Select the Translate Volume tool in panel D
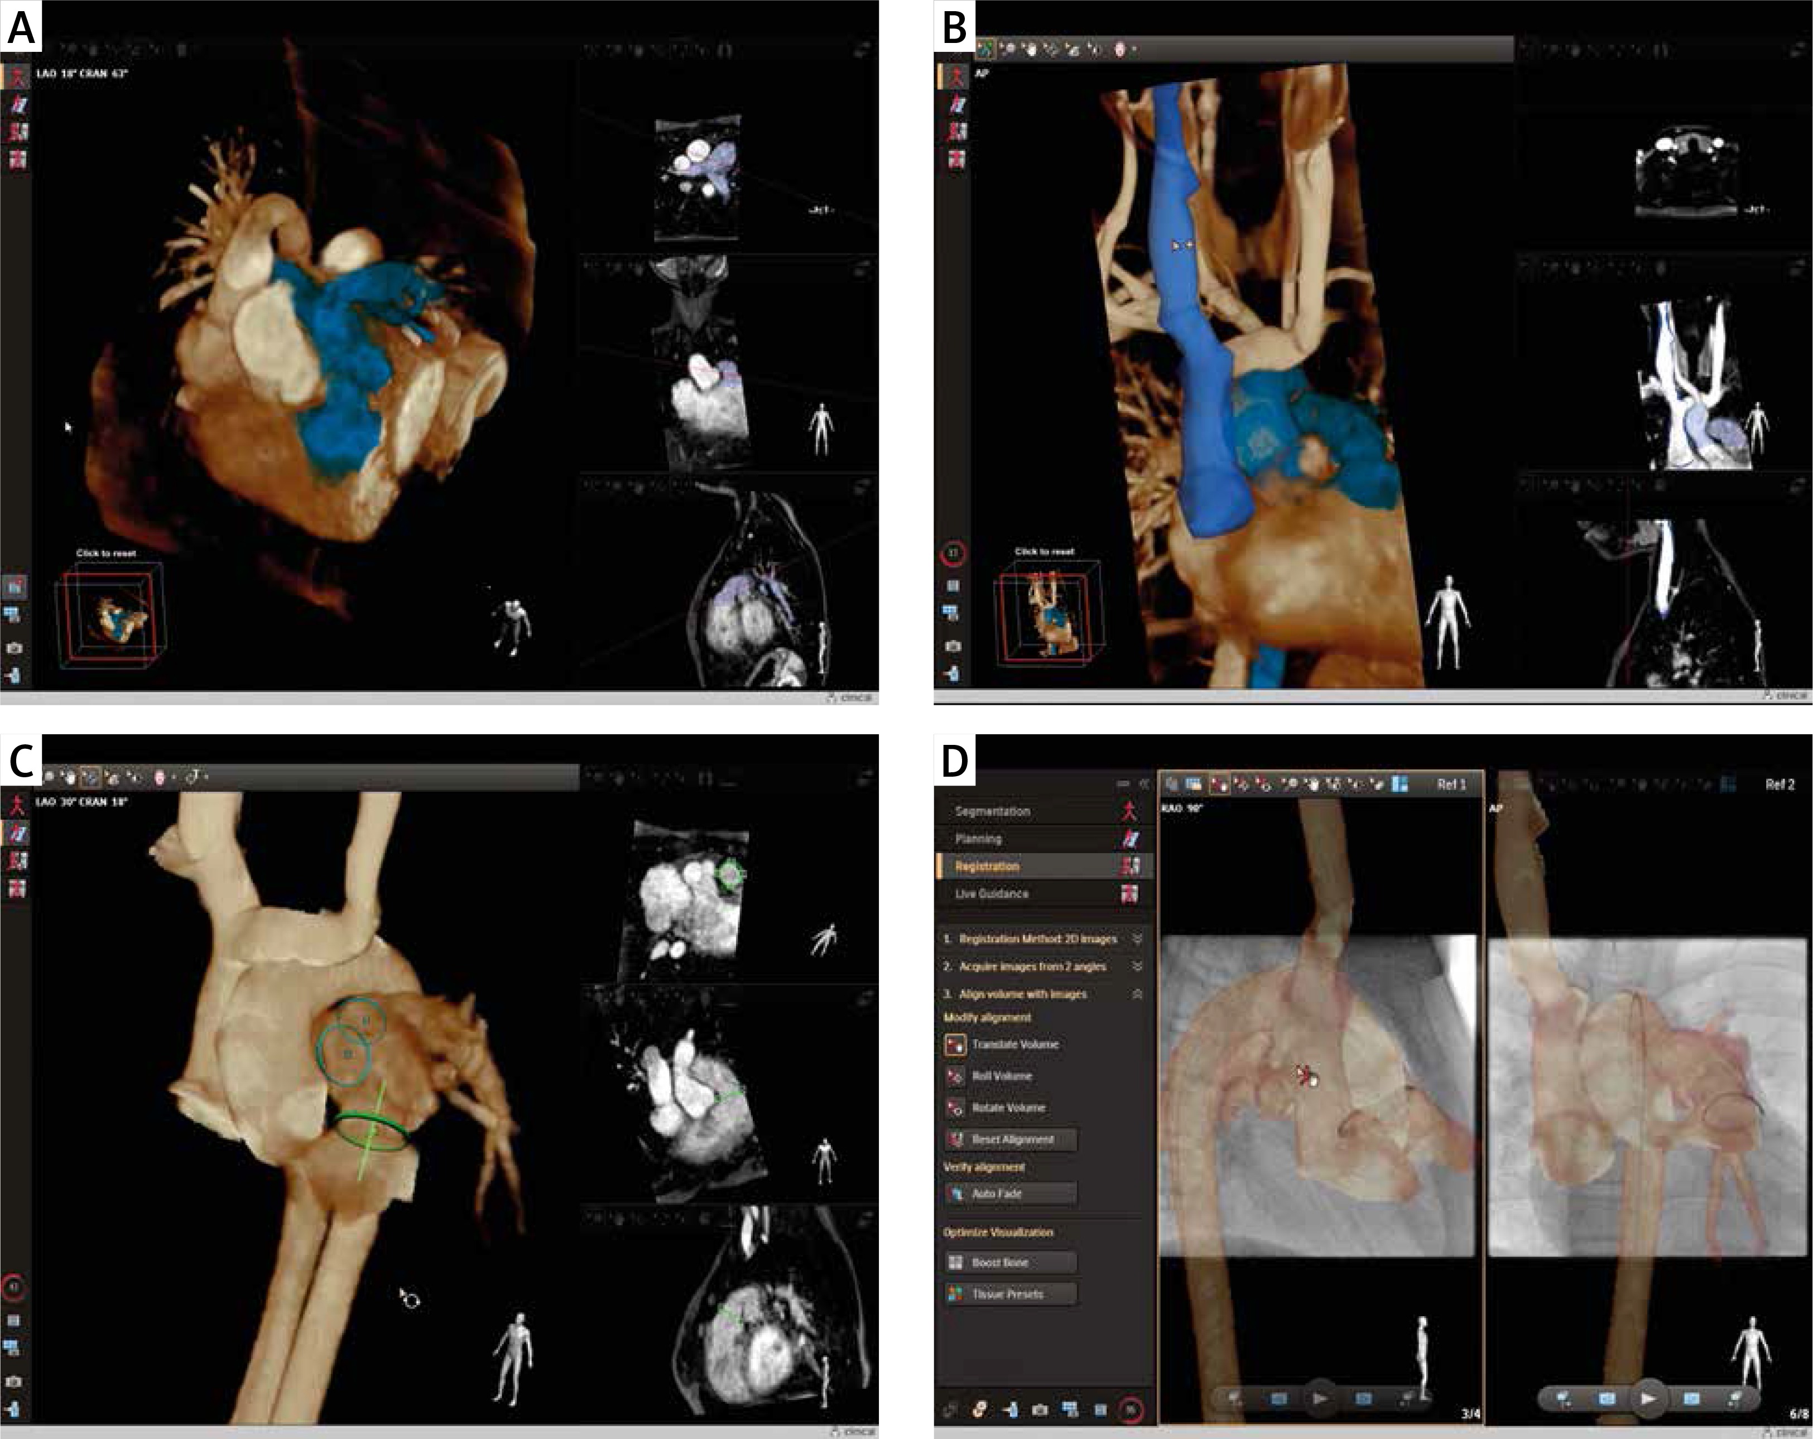The width and height of the screenshot is (1813, 1439). [955, 1045]
